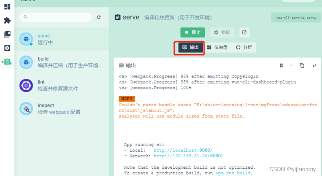
Task: Click the build task cube icon
Action: (x=26, y=62)
